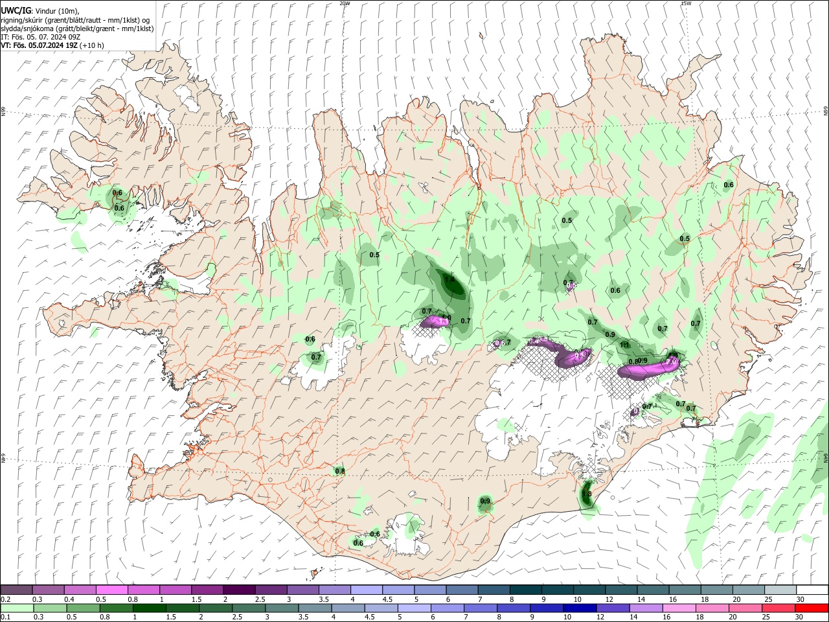This screenshot has width=829, height=622.
Task: Click the darkest purple snow legend swatch
Action: [x=238, y=590]
